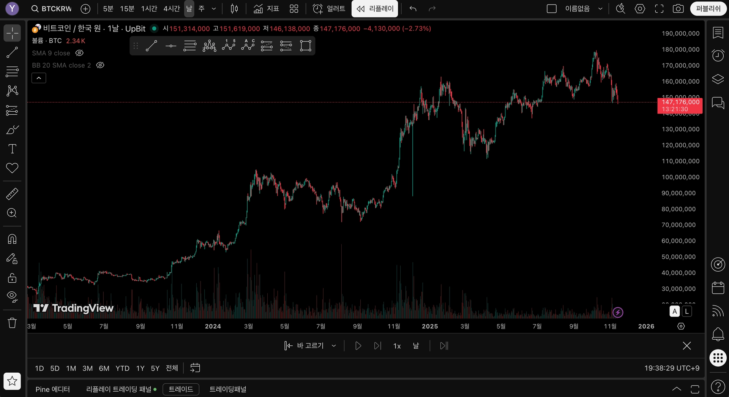The image size is (729, 397).
Task: Switch to the 4시간 interval
Action: pos(172,9)
